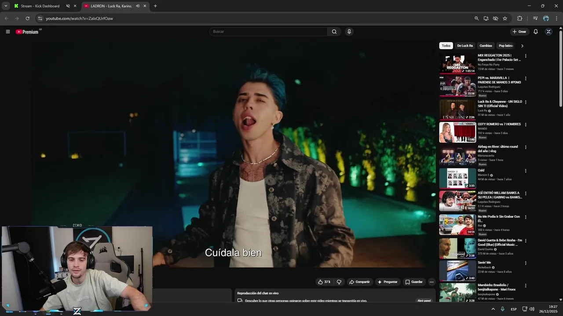The height and width of the screenshot is (316, 563).
Task: Open options for UN SIGLO SIN TI video
Action: point(526,102)
